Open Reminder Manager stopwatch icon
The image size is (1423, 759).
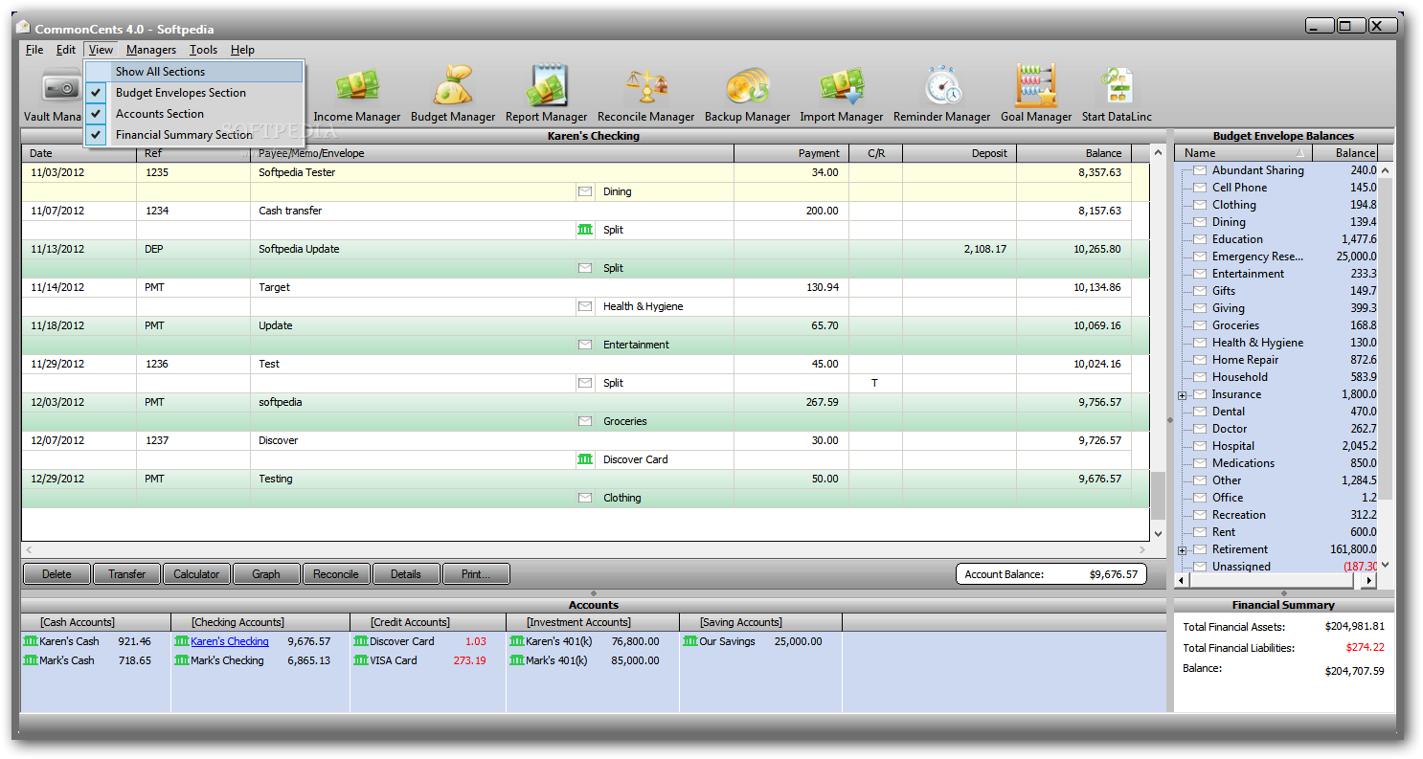[x=942, y=87]
